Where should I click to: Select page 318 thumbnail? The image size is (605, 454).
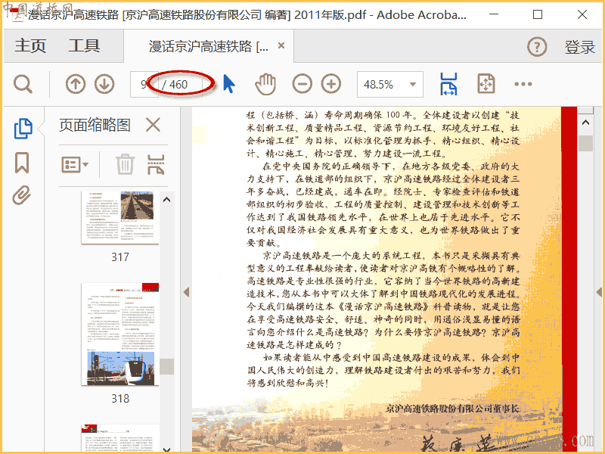120,334
